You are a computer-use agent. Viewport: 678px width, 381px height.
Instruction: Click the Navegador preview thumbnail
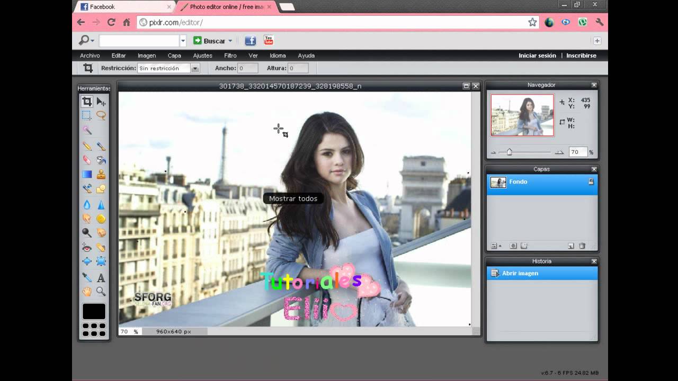point(522,115)
